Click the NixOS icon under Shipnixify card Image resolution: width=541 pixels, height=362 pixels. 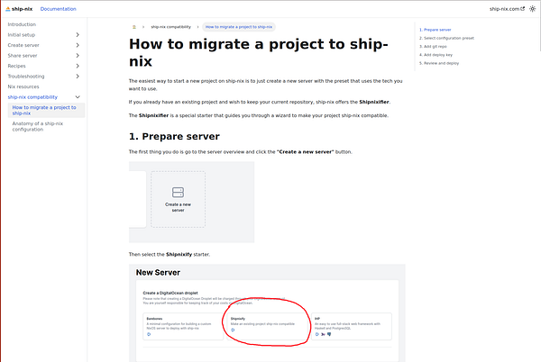(x=233, y=330)
